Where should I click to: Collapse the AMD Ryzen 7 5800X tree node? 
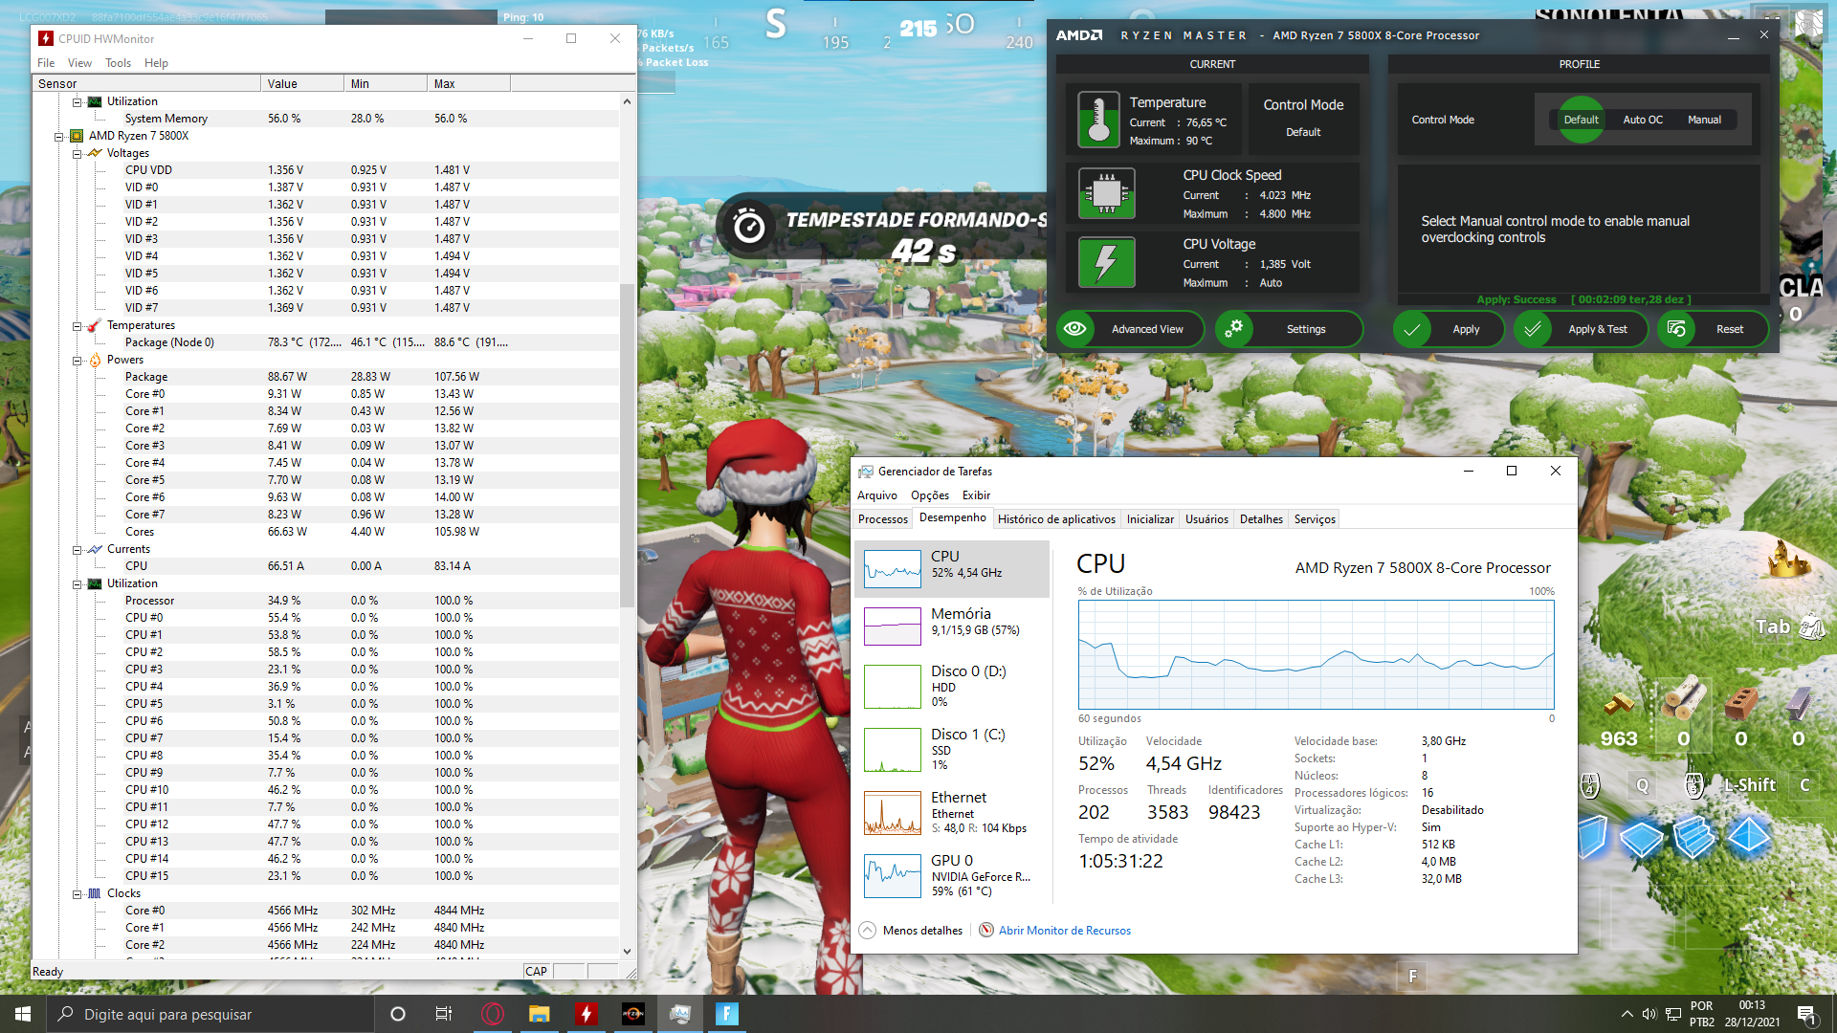click(58, 136)
